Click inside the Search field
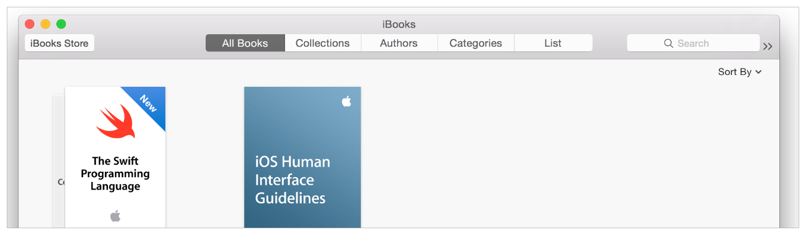Screen dimensions: 806x235 click(693, 43)
